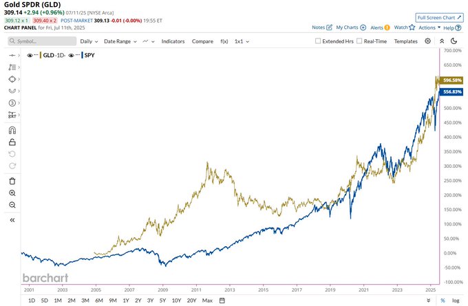468x306 pixels.
Task: Zoom out with the magnifier minus icon
Action: (12, 205)
